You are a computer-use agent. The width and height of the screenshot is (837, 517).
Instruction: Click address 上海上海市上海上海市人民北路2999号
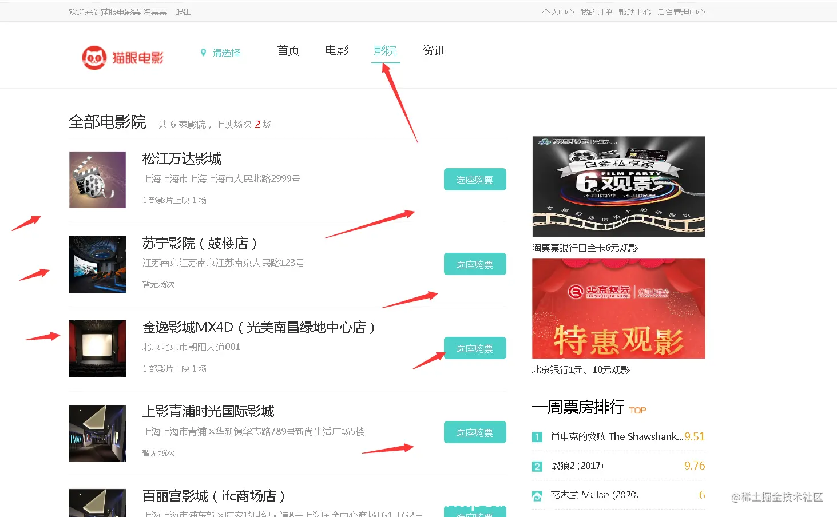coord(221,178)
